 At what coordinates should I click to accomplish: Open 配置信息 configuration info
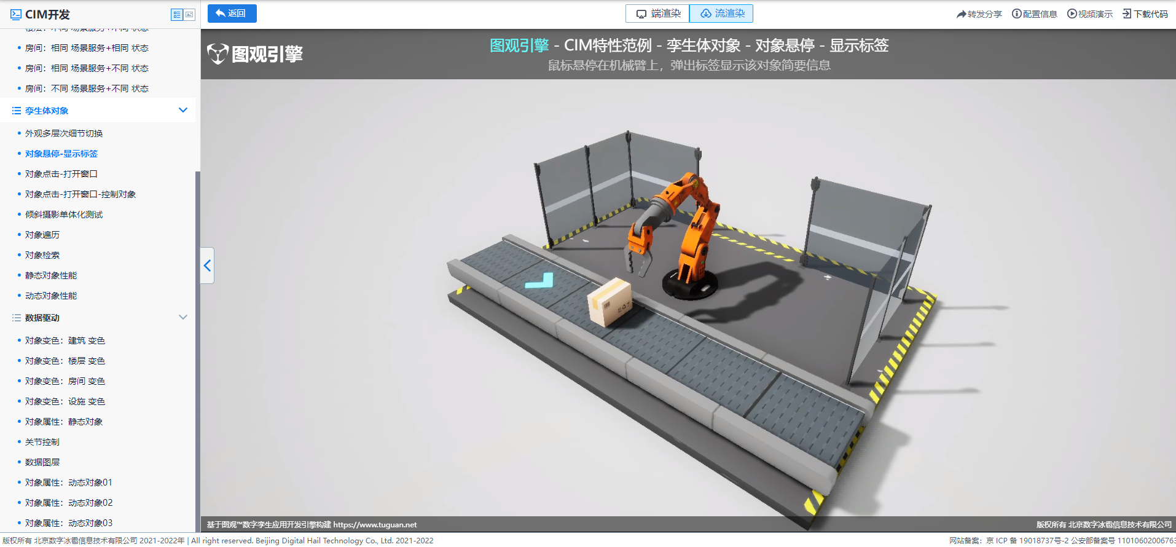tap(1034, 14)
